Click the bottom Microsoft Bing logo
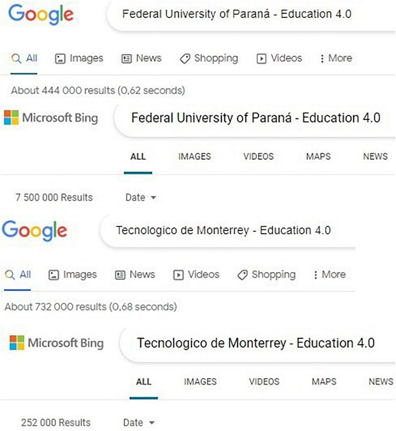Image resolution: width=396 pixels, height=431 pixels. (57, 343)
